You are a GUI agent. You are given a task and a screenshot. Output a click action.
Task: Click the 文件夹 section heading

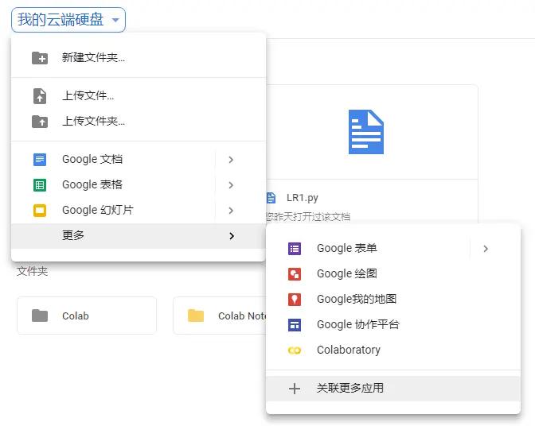33,271
